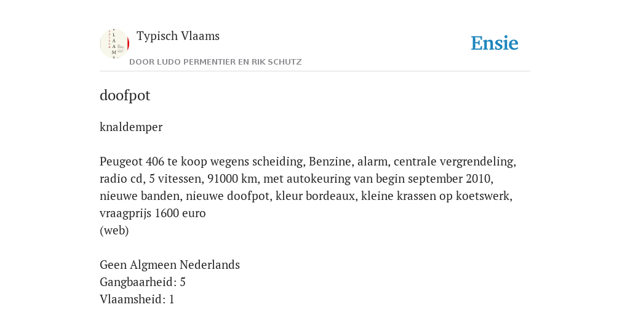630x315 pixels.
Task: Click the doofpot heading
Action: pyautogui.click(x=125, y=95)
